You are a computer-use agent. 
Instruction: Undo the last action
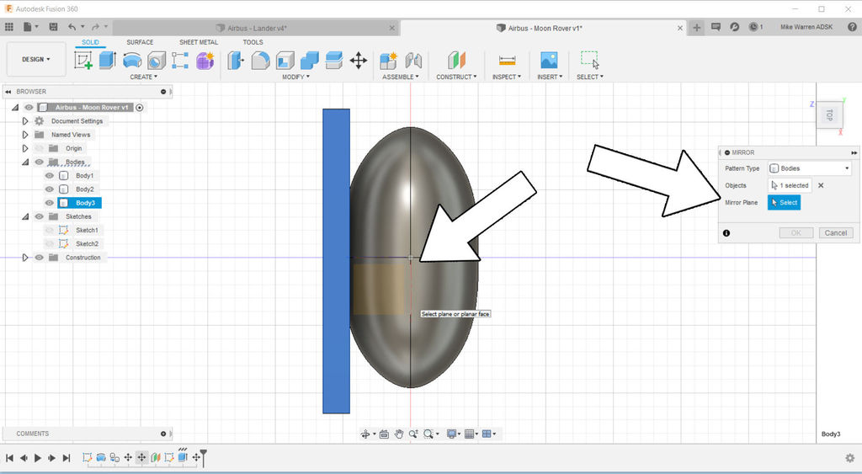click(72, 26)
